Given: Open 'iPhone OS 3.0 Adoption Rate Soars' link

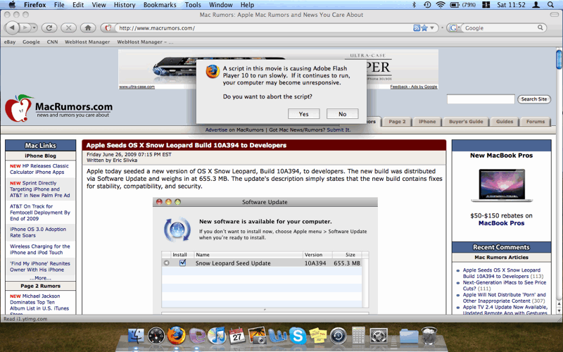Looking at the screenshot, I should point(38,232).
